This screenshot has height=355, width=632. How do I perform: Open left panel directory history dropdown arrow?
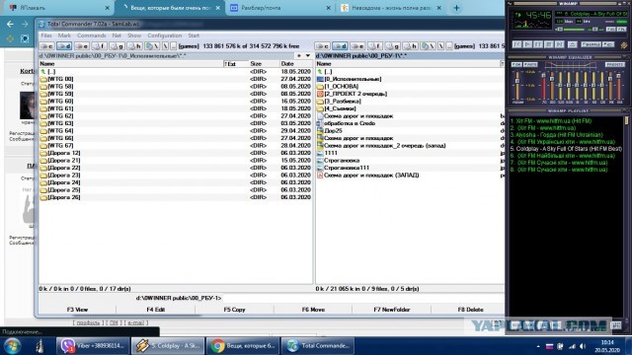[308, 55]
